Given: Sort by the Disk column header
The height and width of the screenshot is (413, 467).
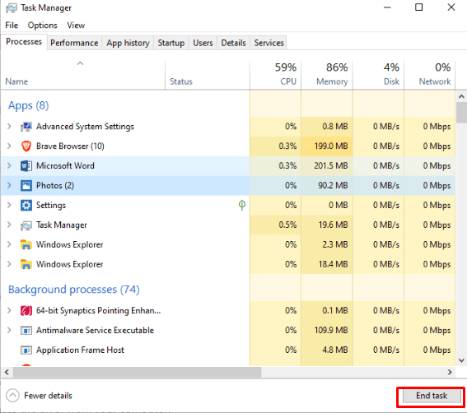Looking at the screenshot, I should click(x=378, y=75).
